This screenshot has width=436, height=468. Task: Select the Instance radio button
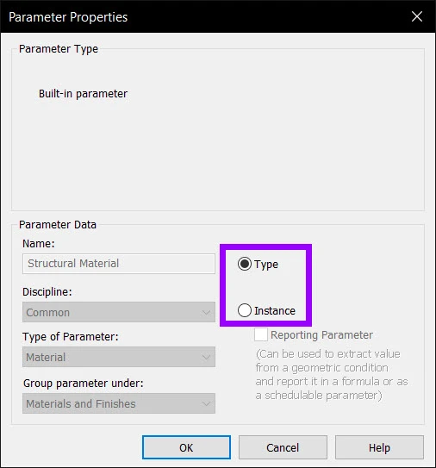point(245,310)
